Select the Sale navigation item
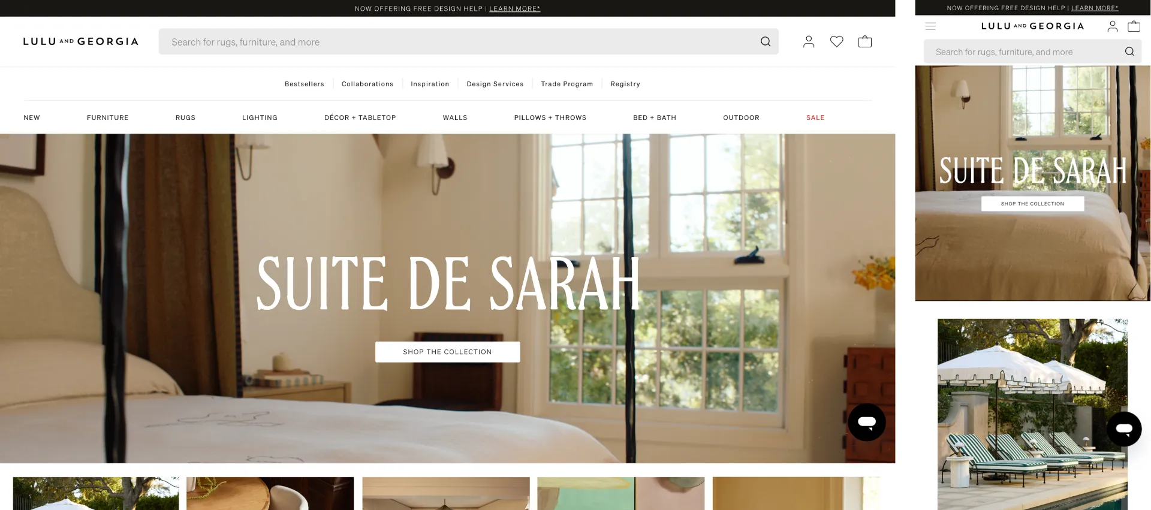Screen dimensions: 1151x510 [x=815, y=118]
